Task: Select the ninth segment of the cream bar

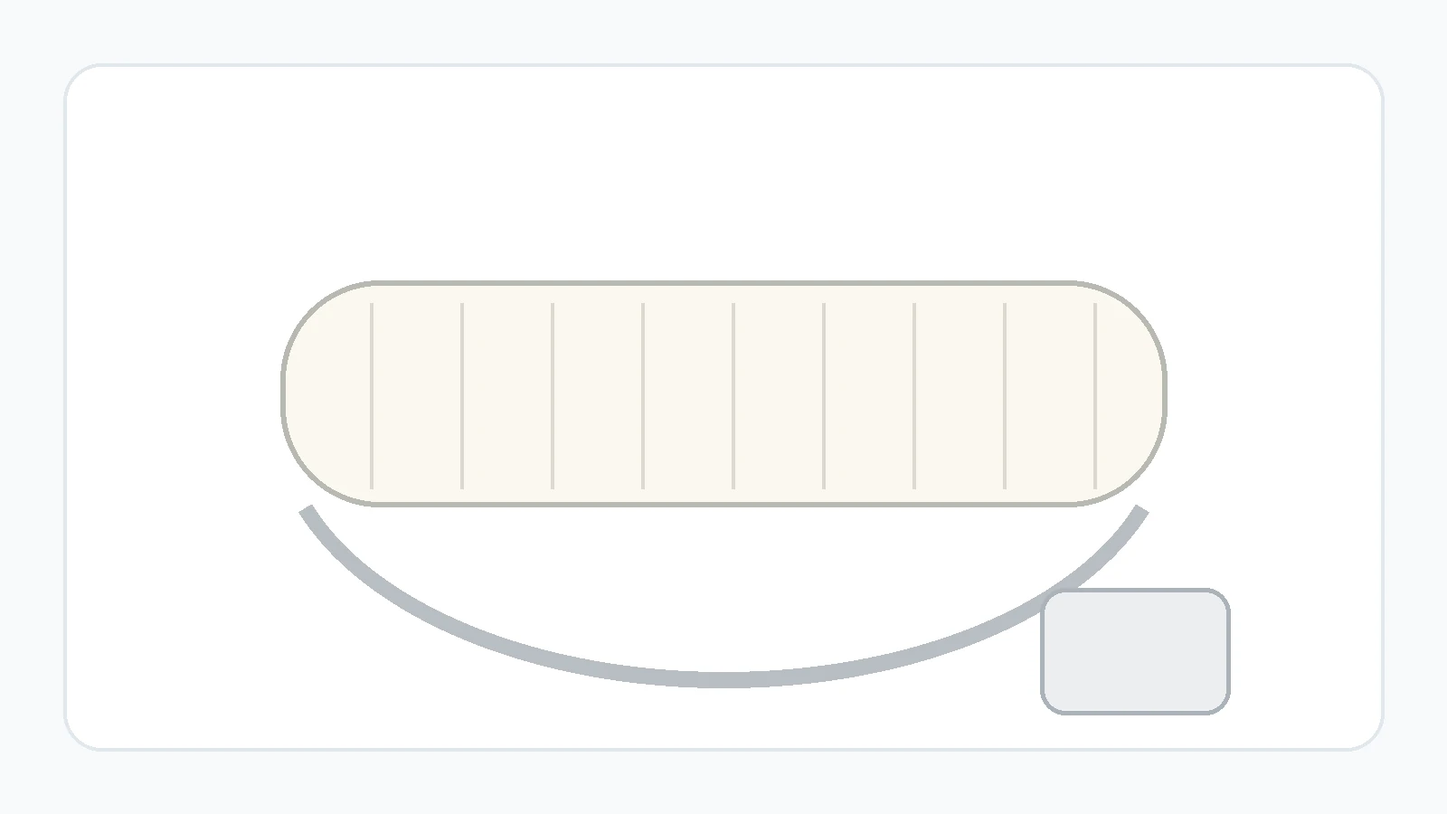Action: (x=1050, y=393)
